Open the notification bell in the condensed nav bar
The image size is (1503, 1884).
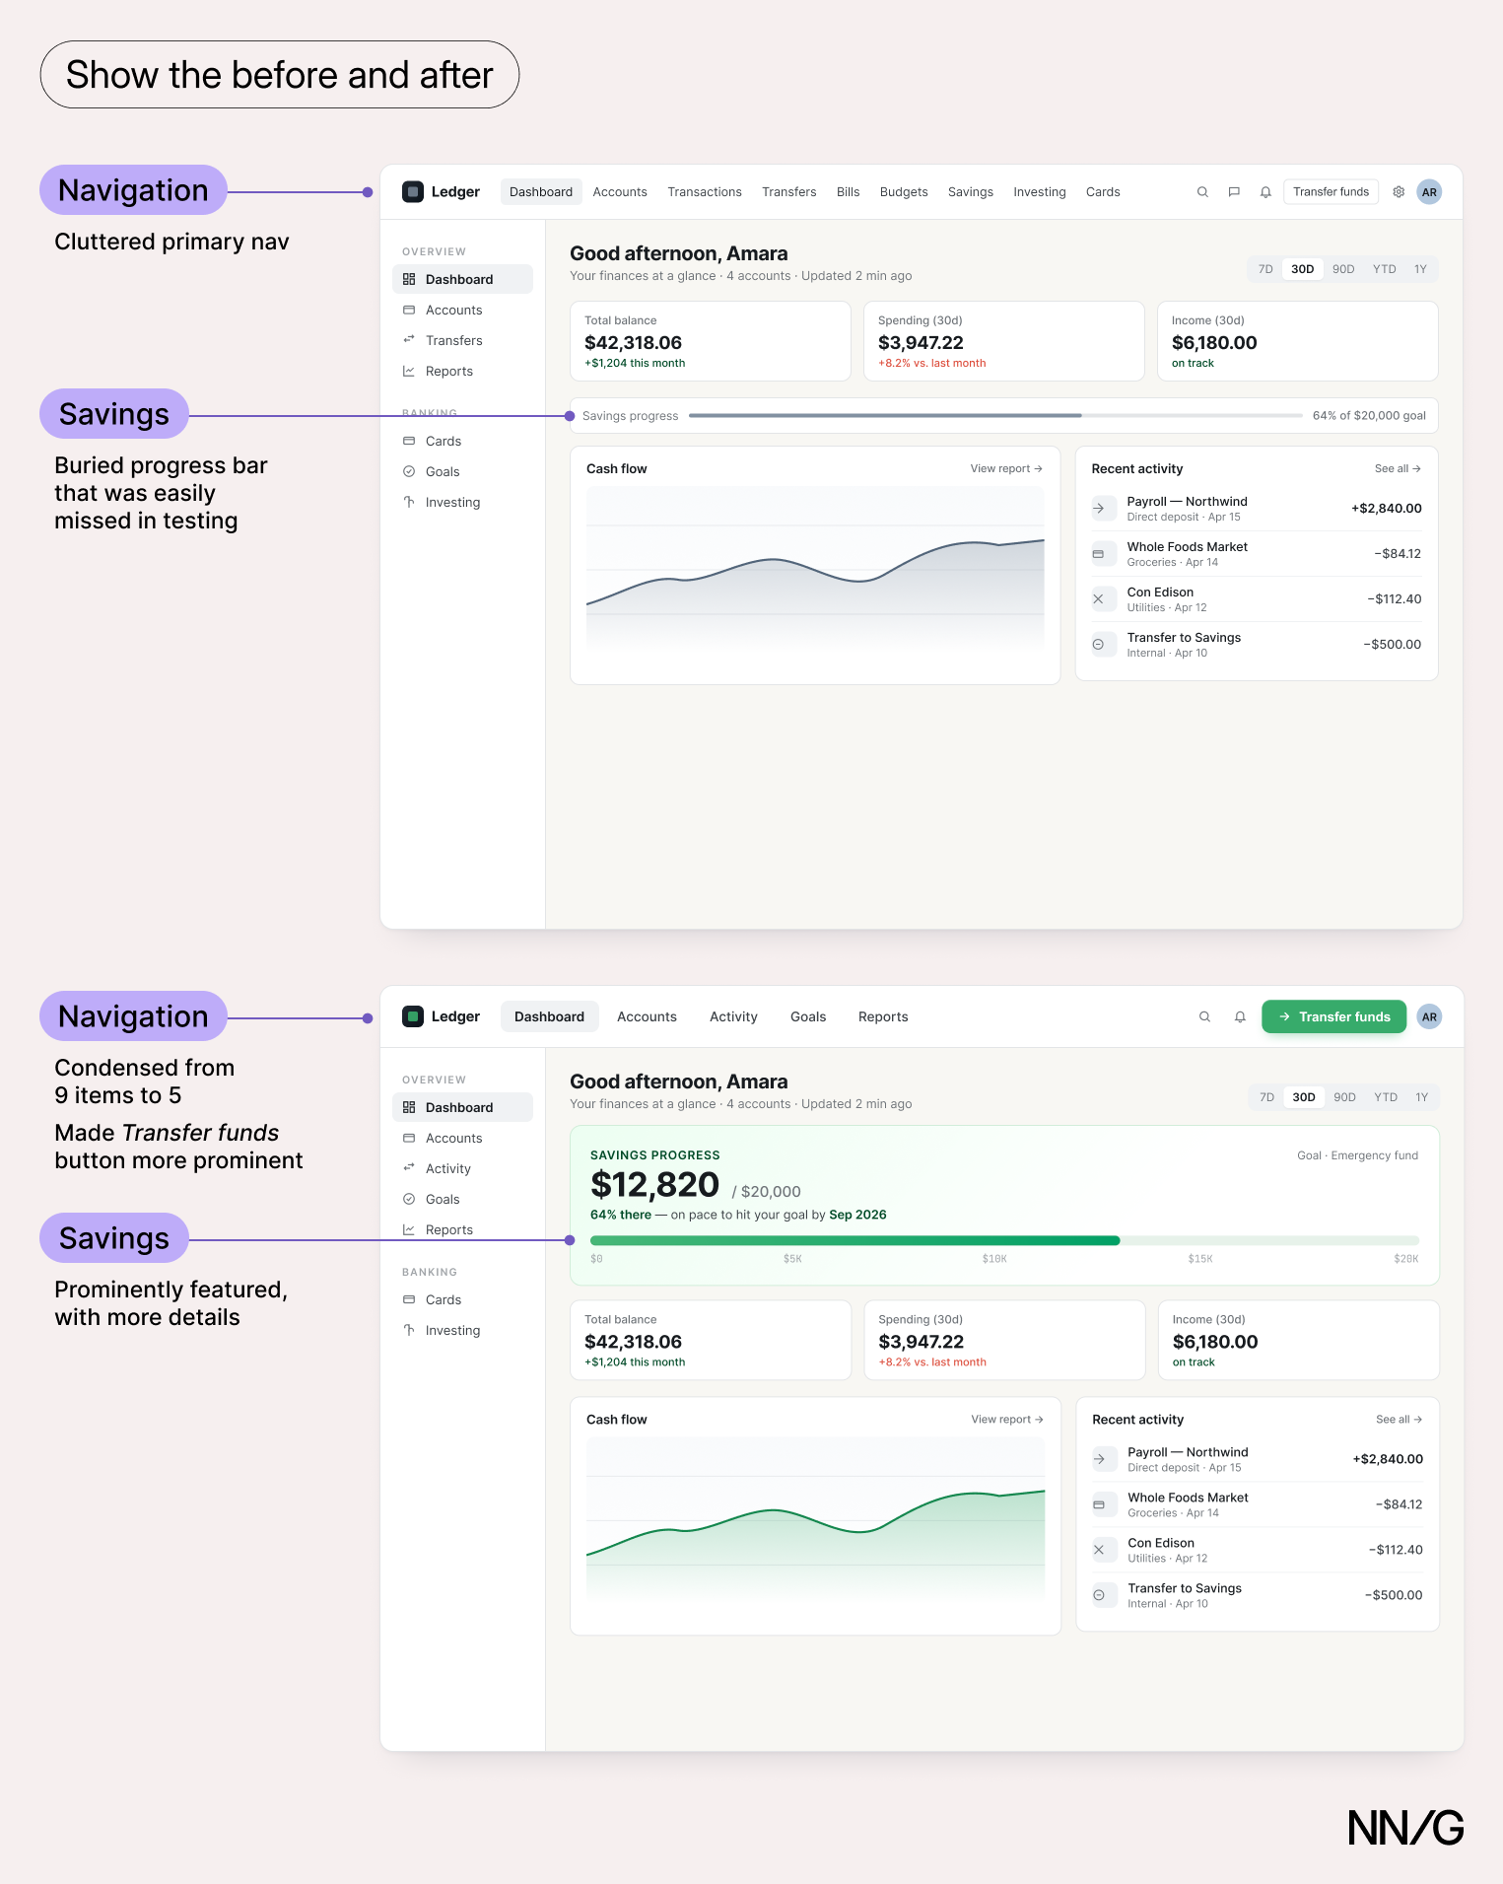(x=1240, y=1016)
